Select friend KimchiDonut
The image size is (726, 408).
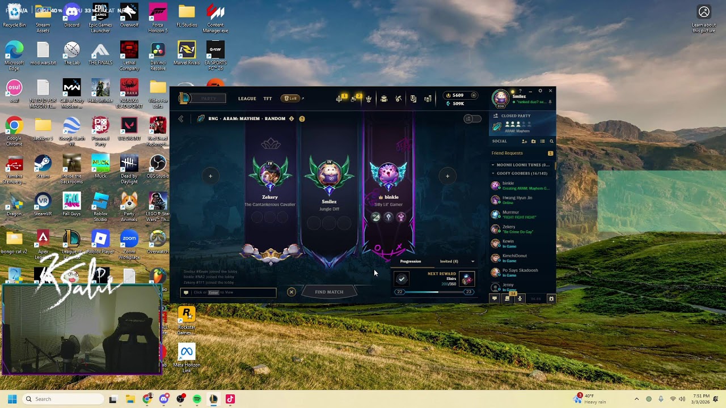point(522,258)
